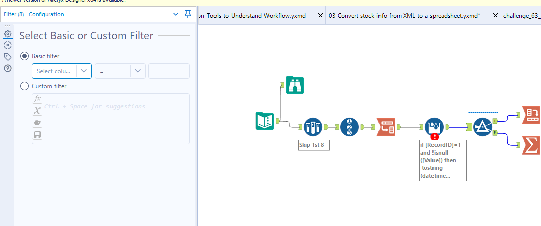Image resolution: width=541 pixels, height=226 pixels.
Task: Click the Summarize tool with sigma
Action: click(531, 145)
